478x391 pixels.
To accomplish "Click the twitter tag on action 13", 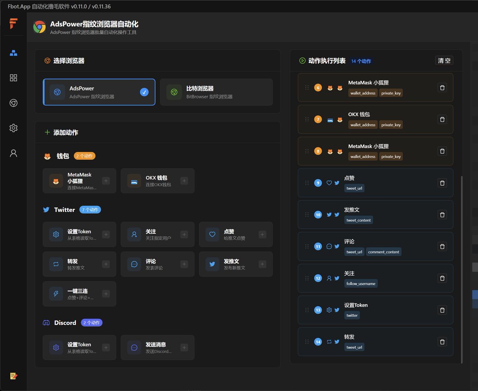I will (x=352, y=315).
